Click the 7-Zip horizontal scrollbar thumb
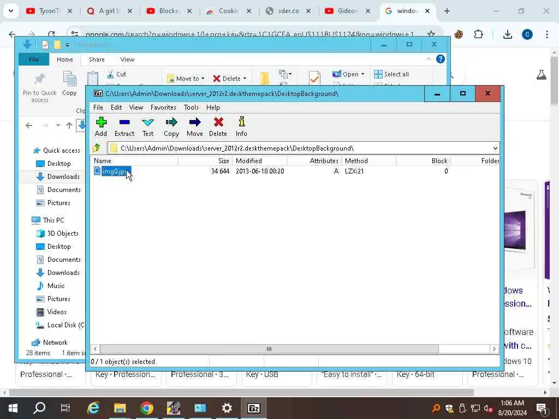This screenshot has height=419, width=559. 269,349
